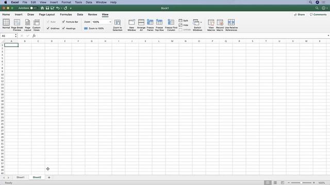Open the Apple menu

click(x=6, y=2)
